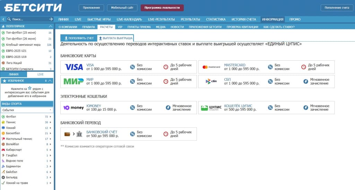Viewport: 355px width, 190px height.
Task: Open the VISA payment link
Action: pyautogui.click(x=90, y=65)
